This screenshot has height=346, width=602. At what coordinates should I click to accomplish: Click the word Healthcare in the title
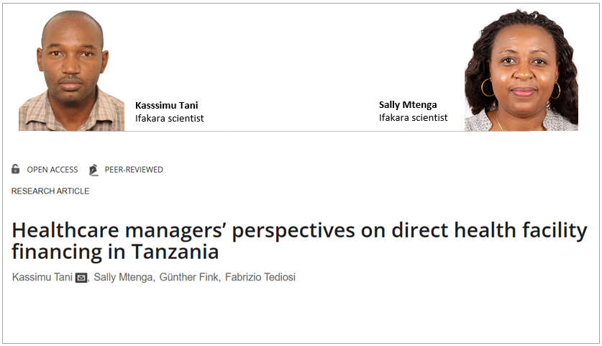[x=65, y=230]
